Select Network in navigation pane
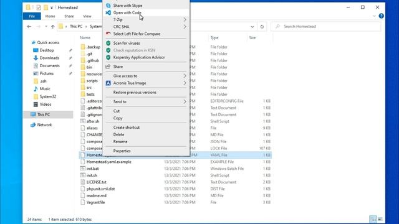 point(44,125)
